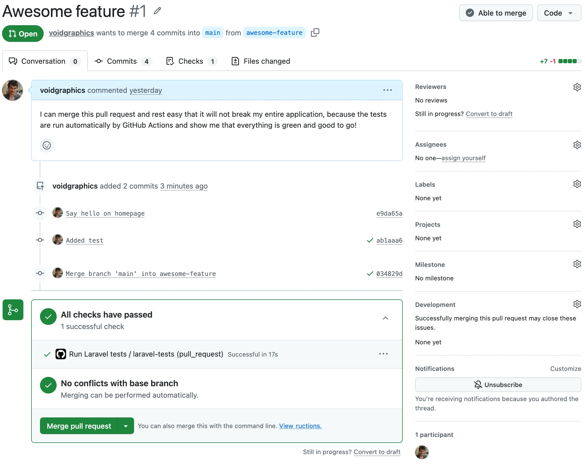Screen dimensions: 585x464
Task: Click the green merge branch icon
Action: 13,310
